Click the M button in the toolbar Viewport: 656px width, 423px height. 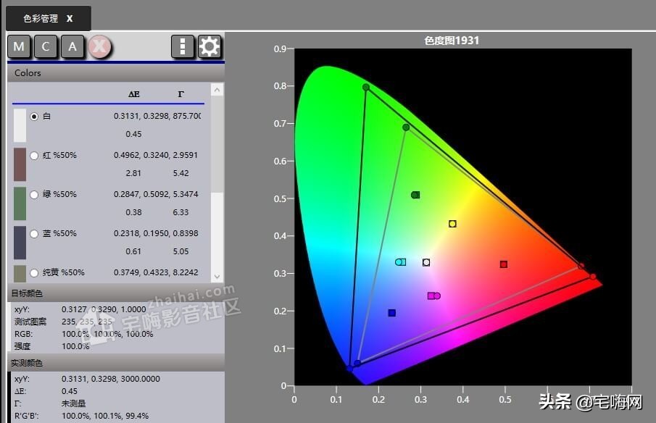pos(19,47)
